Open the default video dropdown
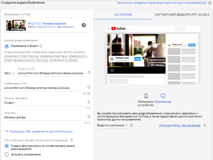The image size is (213, 160). [112, 125]
